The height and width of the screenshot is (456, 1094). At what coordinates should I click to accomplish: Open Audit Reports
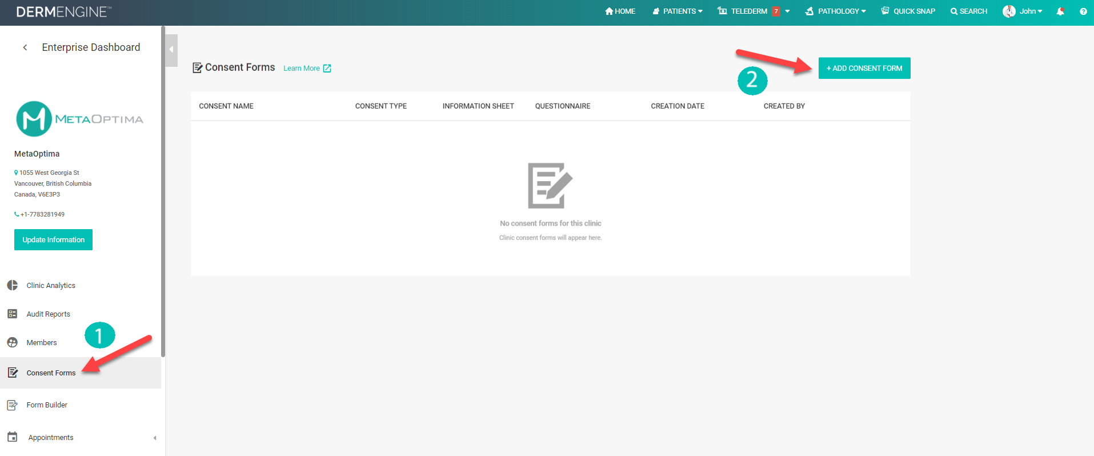49,314
